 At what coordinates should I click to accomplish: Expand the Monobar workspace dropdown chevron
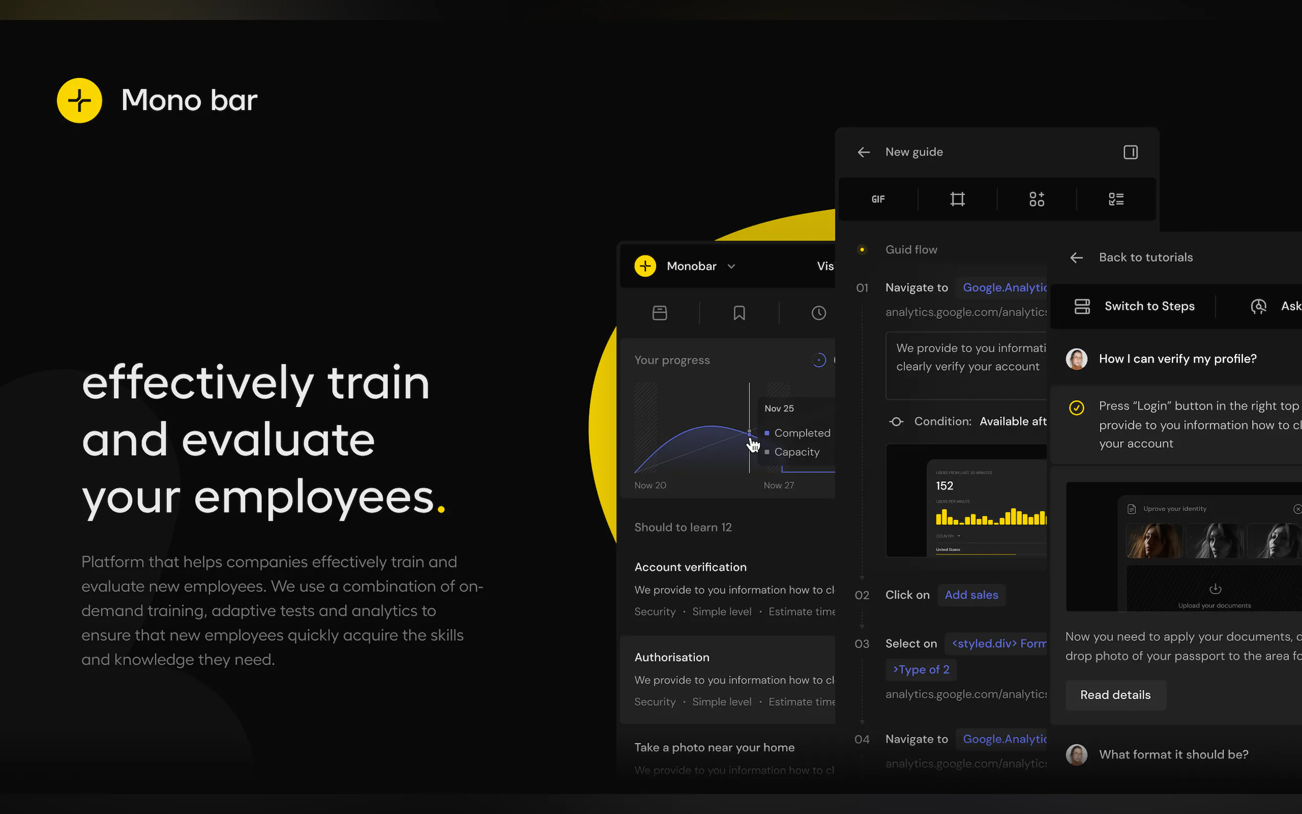point(731,267)
